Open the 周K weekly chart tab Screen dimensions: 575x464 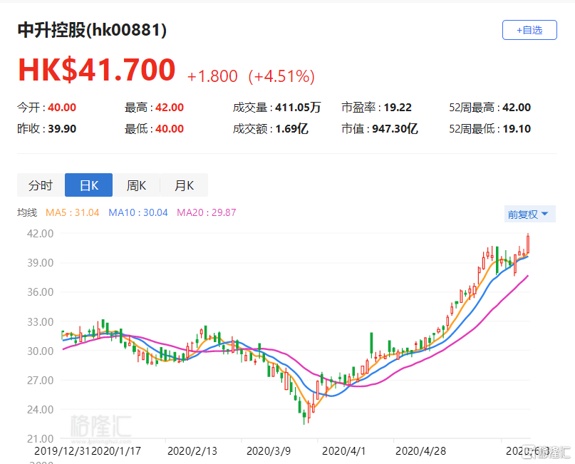point(136,185)
